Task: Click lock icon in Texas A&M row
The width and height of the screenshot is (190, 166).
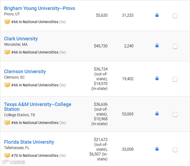Action: (x=157, y=114)
